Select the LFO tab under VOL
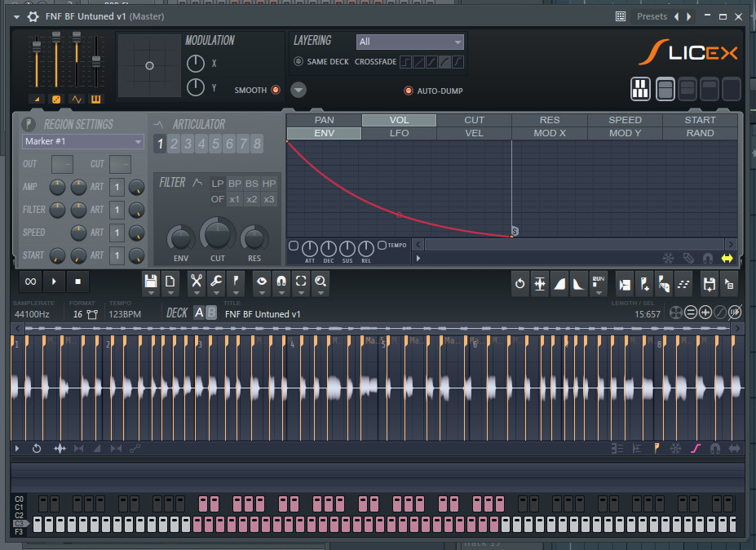The width and height of the screenshot is (756, 550). coord(399,132)
